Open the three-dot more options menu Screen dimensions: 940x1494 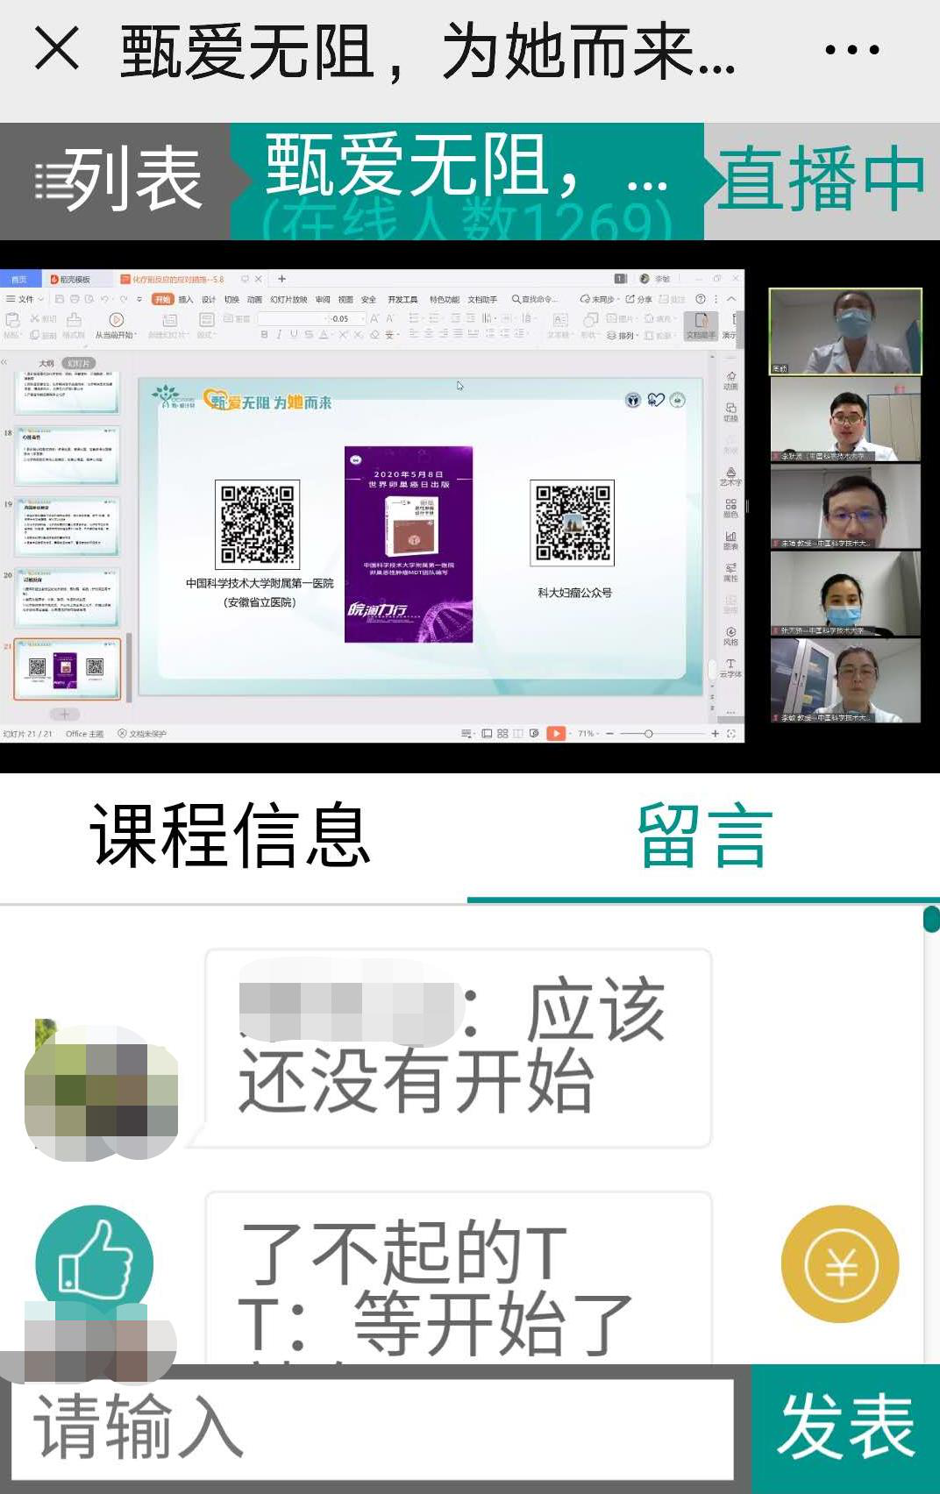[x=851, y=50]
